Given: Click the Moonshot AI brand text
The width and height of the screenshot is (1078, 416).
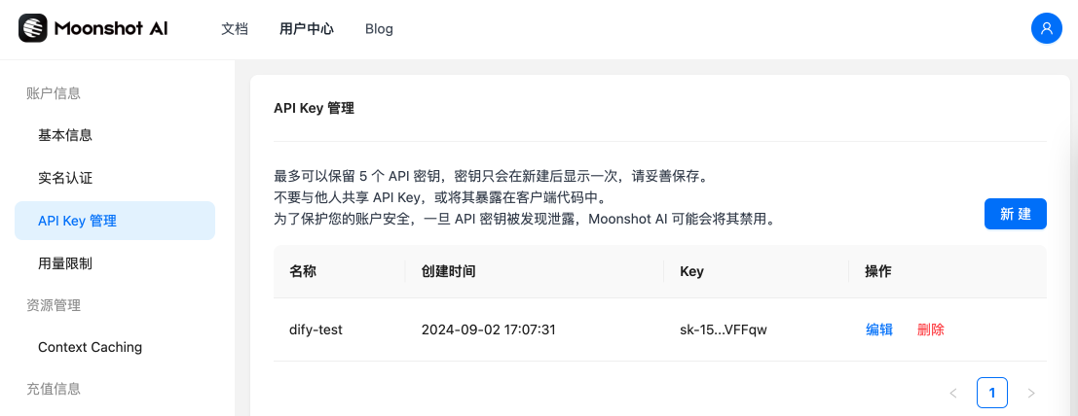Looking at the screenshot, I should pos(111,28).
